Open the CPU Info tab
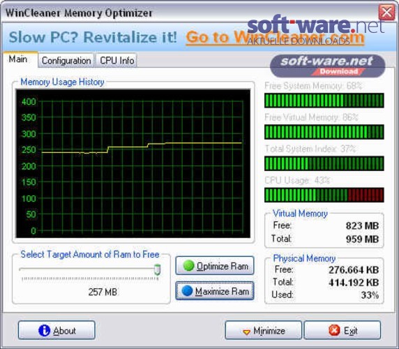399x349 pixels. point(116,61)
